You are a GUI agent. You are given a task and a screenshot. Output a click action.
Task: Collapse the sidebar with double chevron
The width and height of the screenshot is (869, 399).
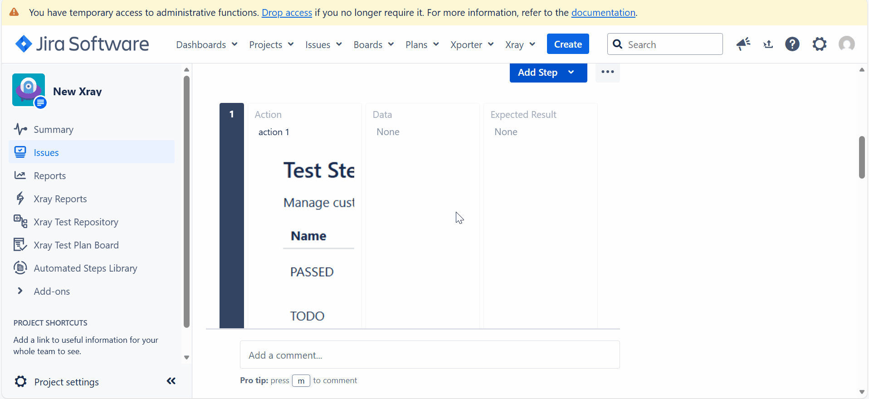171,381
